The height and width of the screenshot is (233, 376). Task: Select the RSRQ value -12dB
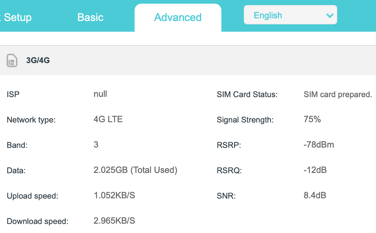click(x=315, y=170)
